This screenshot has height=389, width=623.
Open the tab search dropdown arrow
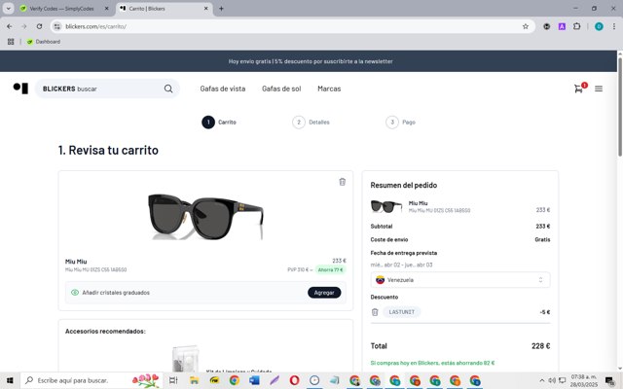8,9
